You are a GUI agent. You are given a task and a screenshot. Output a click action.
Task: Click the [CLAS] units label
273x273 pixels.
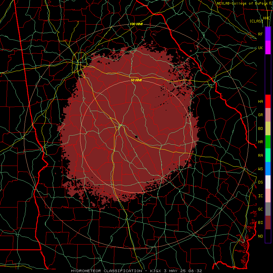tap(256, 21)
